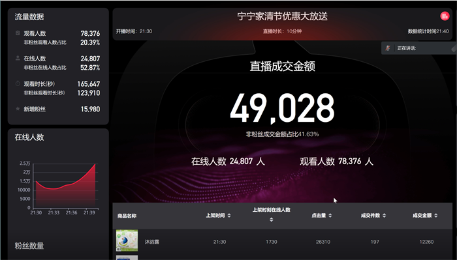Click the 沐浴露 product name
Screen dimensions: 457x260
pyautogui.click(x=152, y=242)
